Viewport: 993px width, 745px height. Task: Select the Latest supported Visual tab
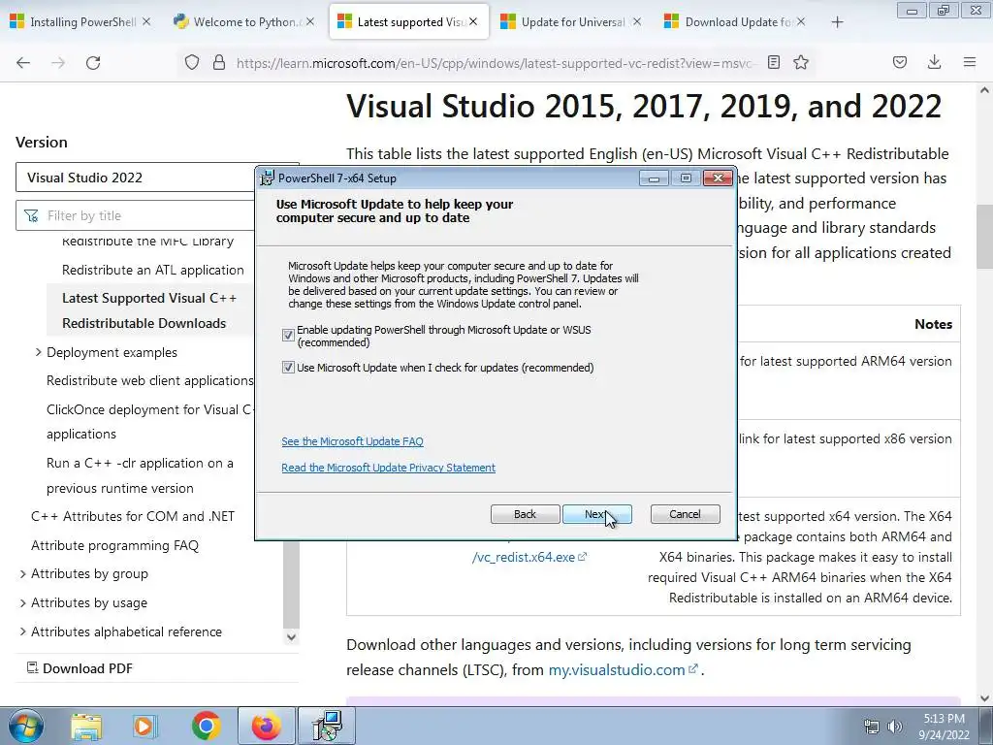pyautogui.click(x=409, y=21)
